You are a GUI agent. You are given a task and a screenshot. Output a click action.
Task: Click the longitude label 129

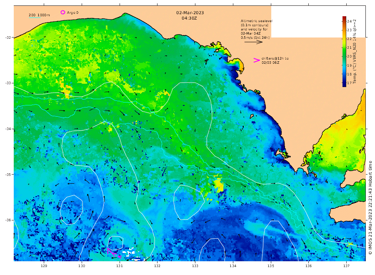[x=44, y=266]
